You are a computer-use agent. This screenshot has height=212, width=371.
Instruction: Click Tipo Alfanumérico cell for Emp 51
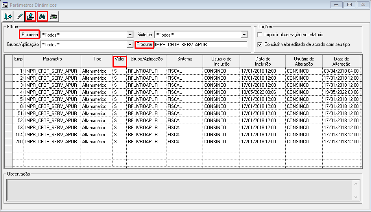[x=97, y=113]
